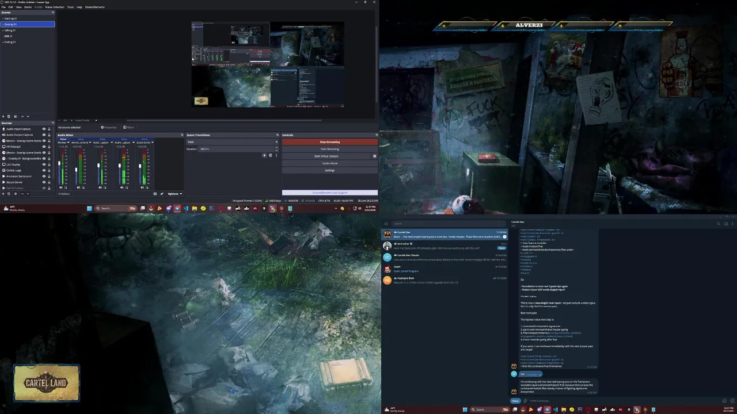
Task: Add a new scene in Scenes panel
Action: pos(3,116)
